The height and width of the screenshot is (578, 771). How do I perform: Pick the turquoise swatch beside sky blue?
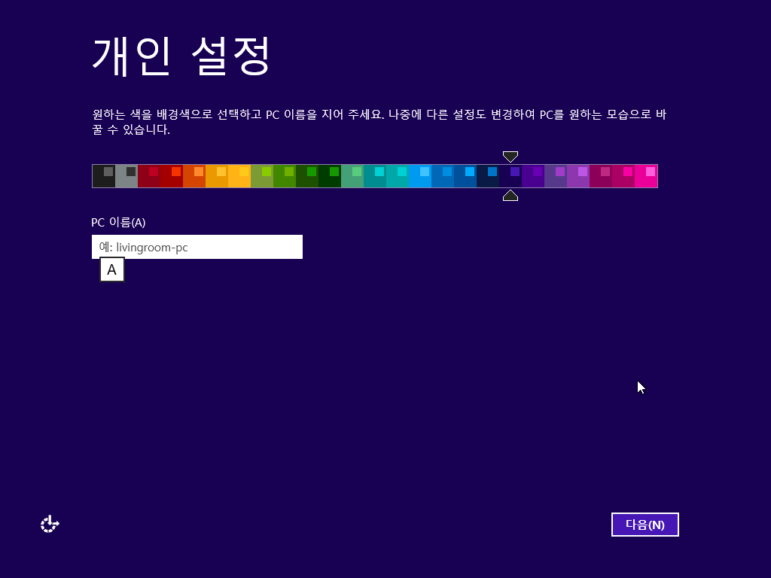pyautogui.click(x=398, y=176)
